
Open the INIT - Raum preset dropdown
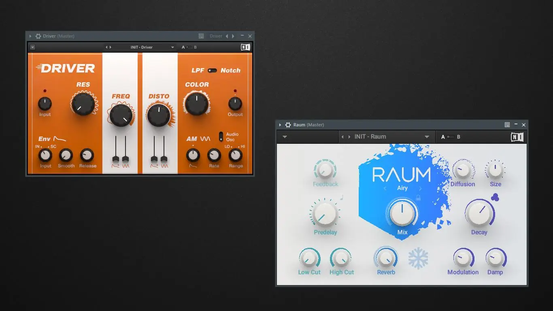pos(427,137)
